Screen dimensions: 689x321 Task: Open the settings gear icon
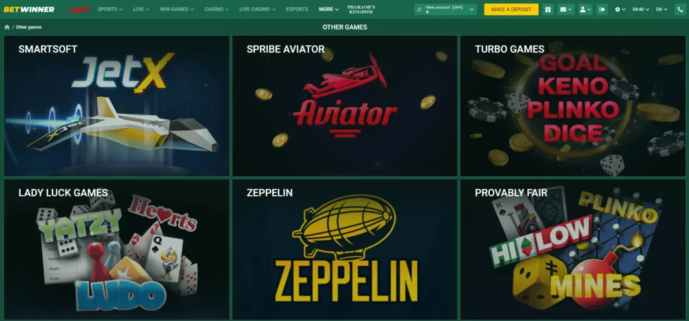click(620, 9)
